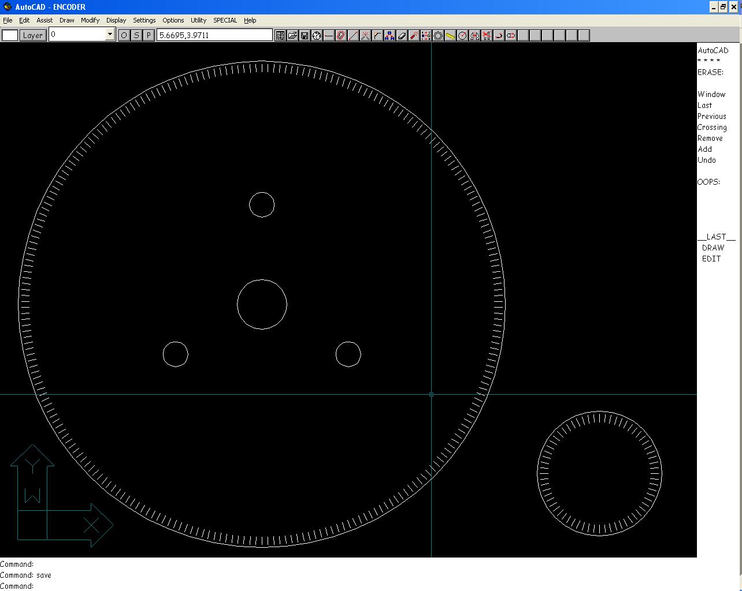Select the yellow ruler measure icon
Viewport: 742px width, 591px height.
pos(450,35)
